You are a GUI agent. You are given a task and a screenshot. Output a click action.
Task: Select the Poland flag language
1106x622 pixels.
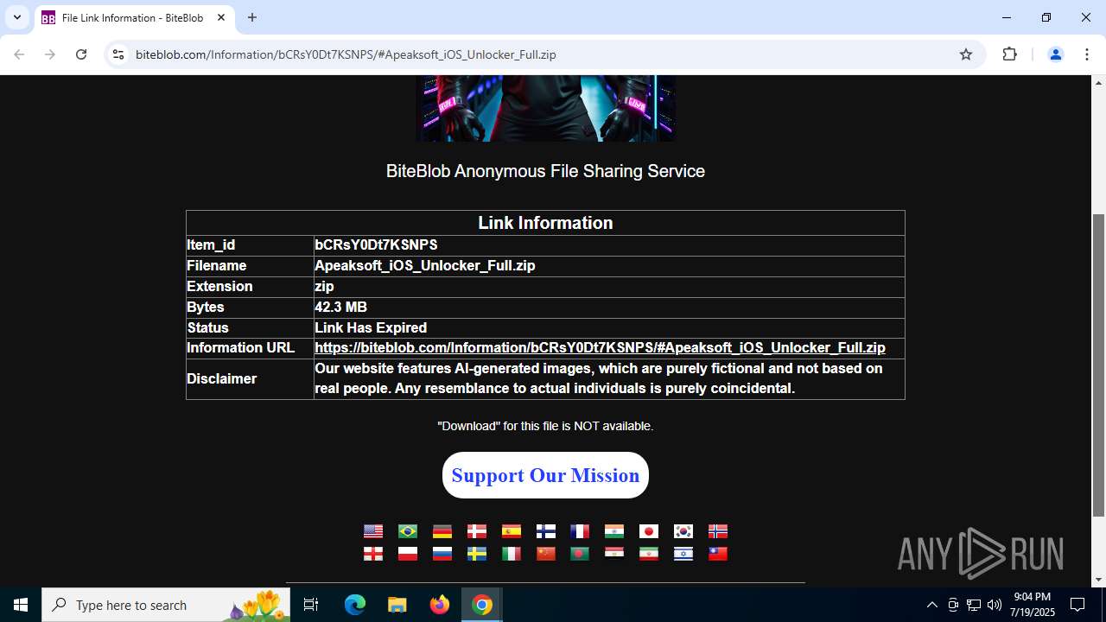coord(408,554)
